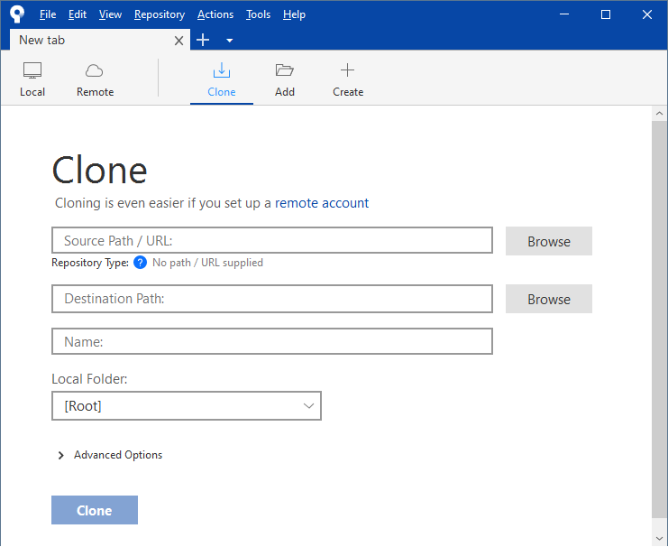
Task: Browse for the source path
Action: coord(548,241)
